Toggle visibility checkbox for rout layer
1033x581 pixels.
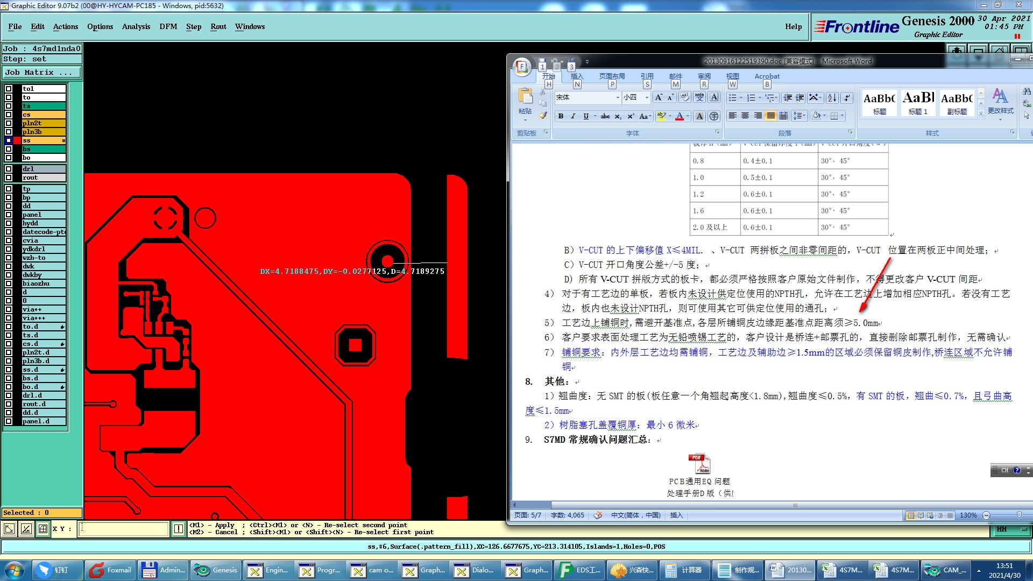coord(9,178)
